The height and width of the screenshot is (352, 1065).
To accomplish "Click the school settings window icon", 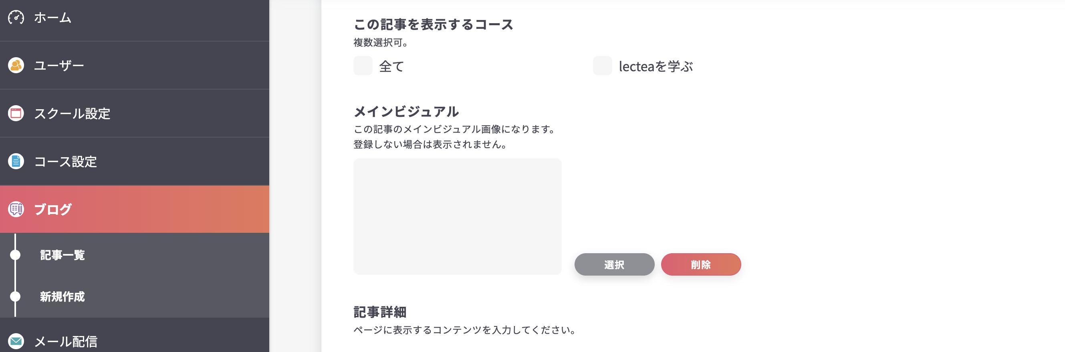I will (x=16, y=114).
